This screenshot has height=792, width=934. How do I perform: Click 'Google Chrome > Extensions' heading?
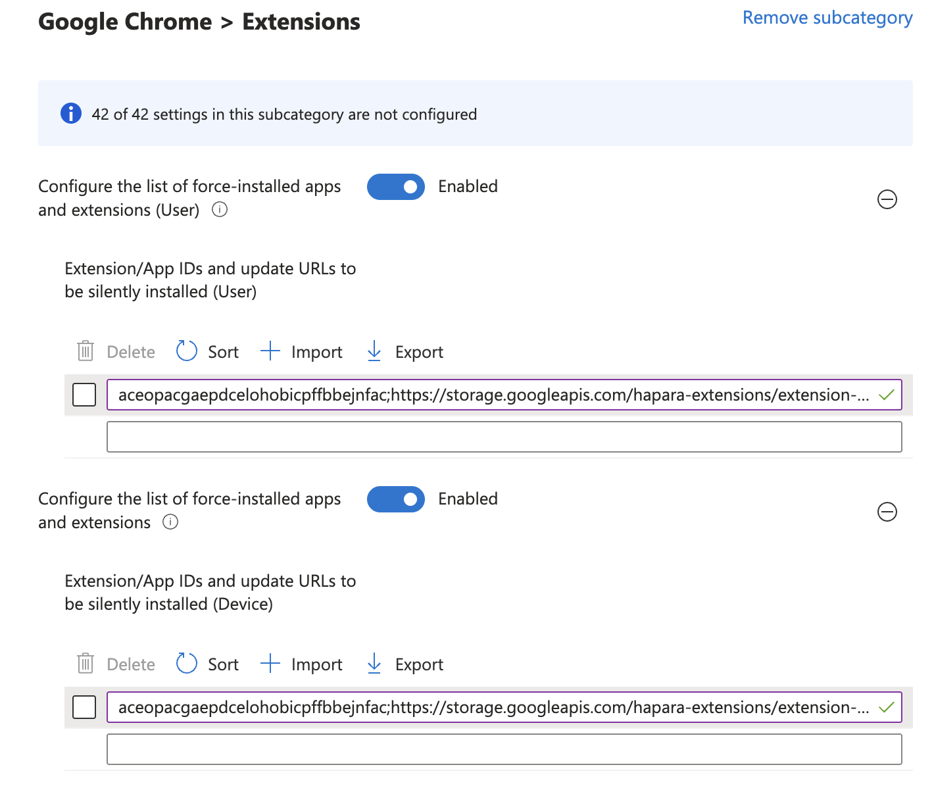tap(199, 22)
